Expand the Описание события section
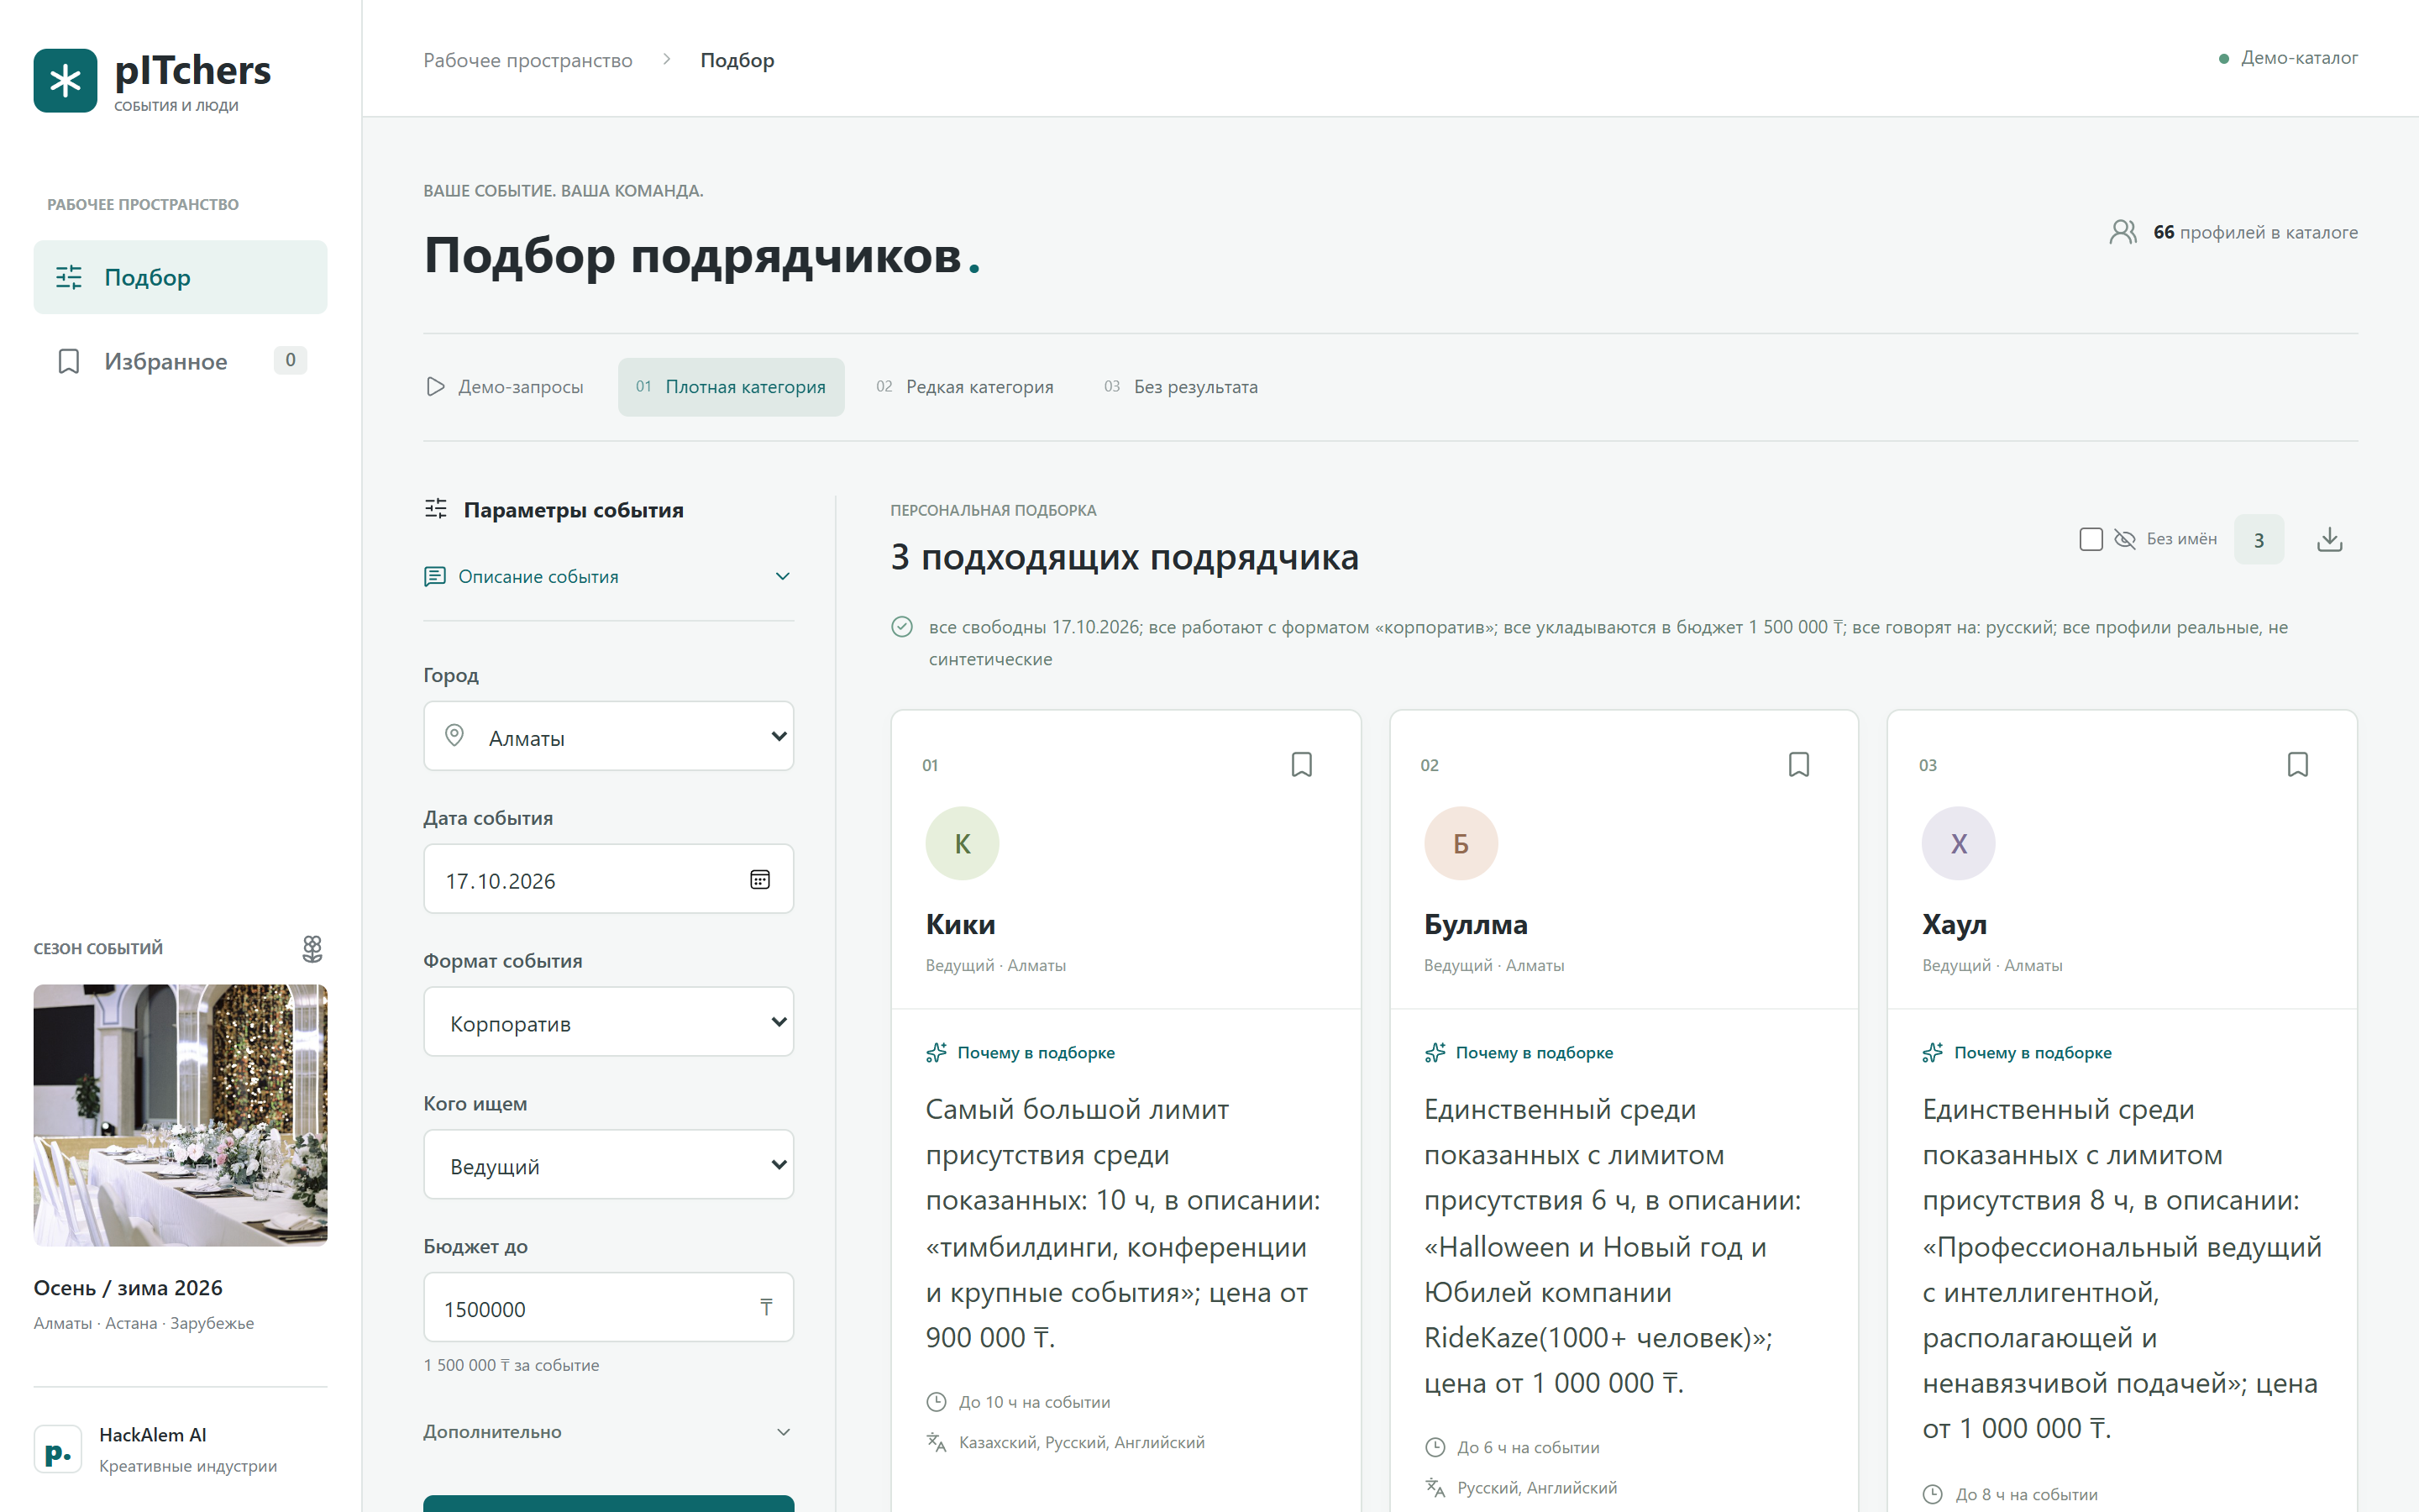The image size is (2419, 1512). pos(608,576)
